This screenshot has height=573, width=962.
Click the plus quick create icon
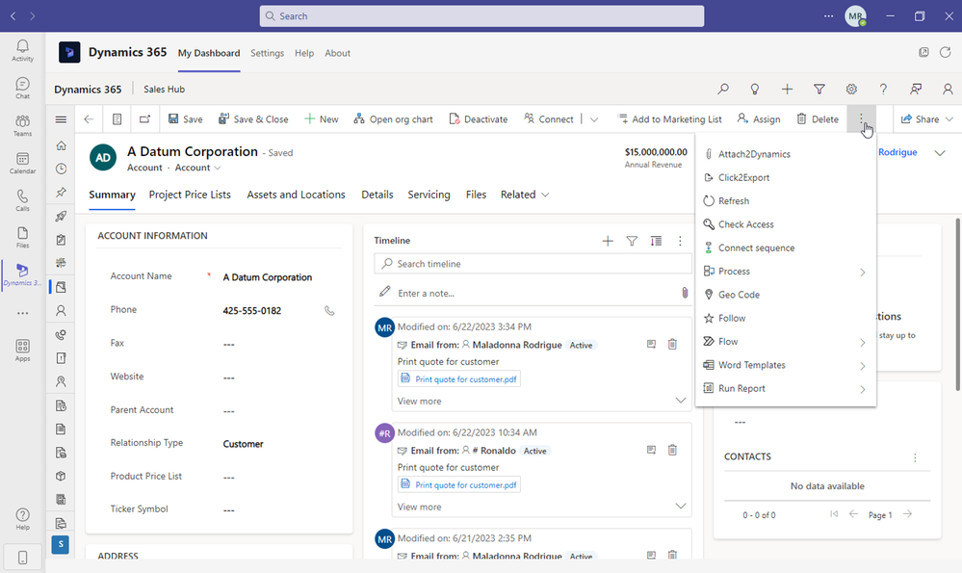click(x=787, y=89)
